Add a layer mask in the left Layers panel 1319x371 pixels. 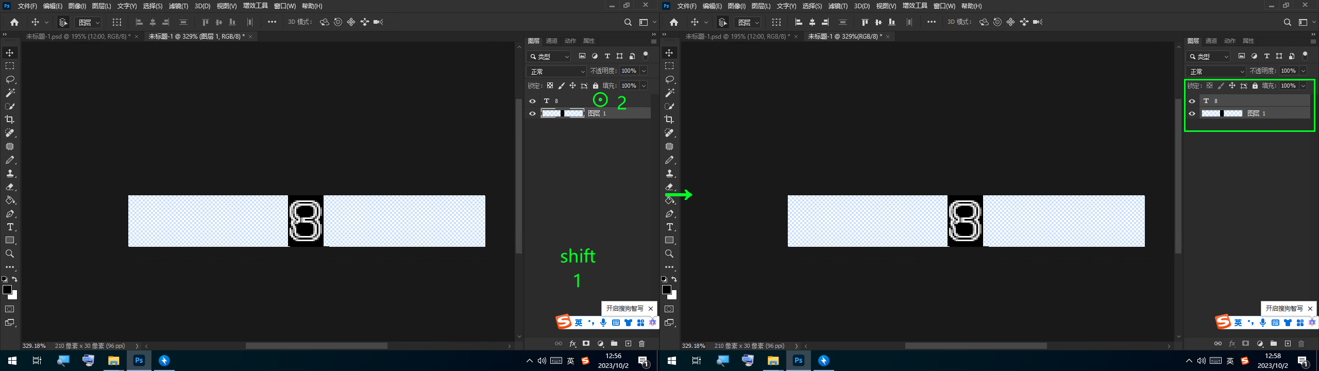586,344
